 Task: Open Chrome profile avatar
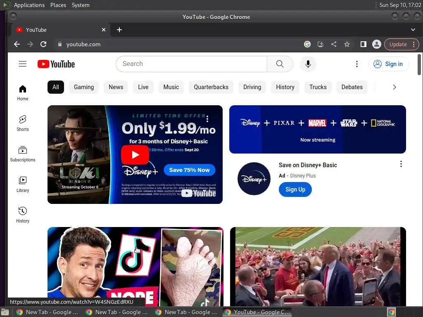point(376,44)
